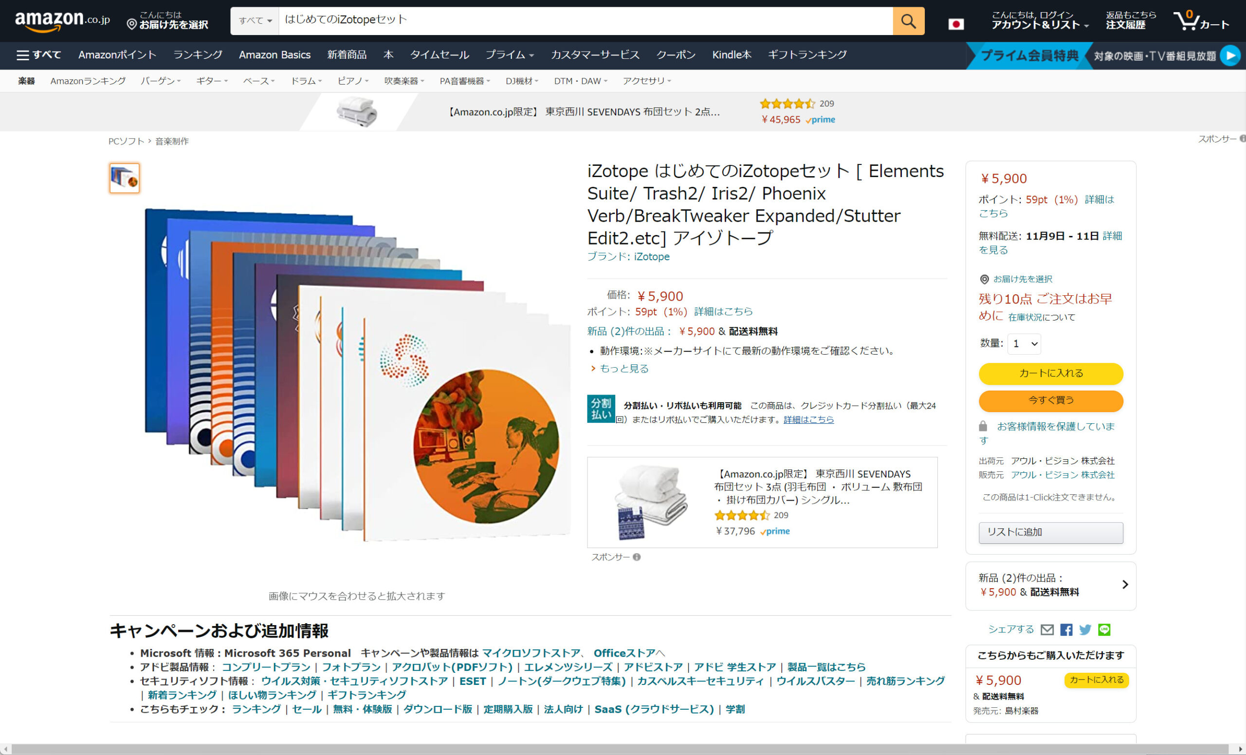Expand ギター submenu

pyautogui.click(x=212, y=81)
